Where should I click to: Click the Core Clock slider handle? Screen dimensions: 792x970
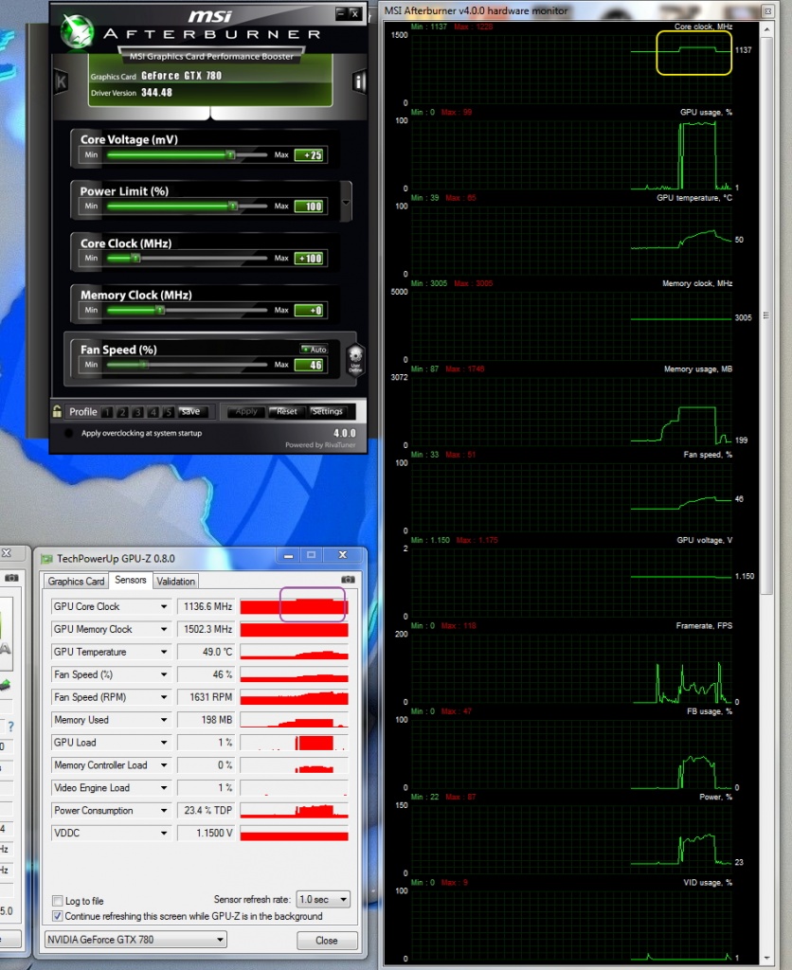(x=136, y=258)
